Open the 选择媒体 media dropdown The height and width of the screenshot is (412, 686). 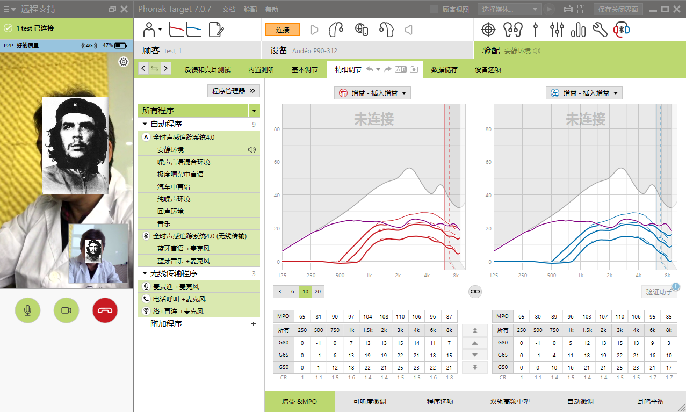509,9
